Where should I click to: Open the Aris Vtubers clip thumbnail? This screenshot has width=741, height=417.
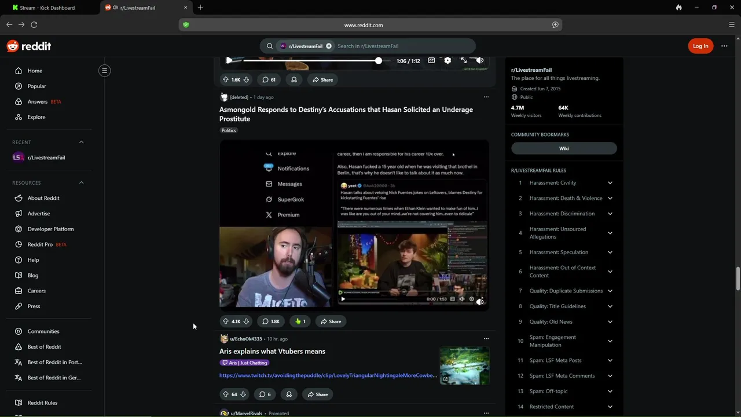coord(464,365)
